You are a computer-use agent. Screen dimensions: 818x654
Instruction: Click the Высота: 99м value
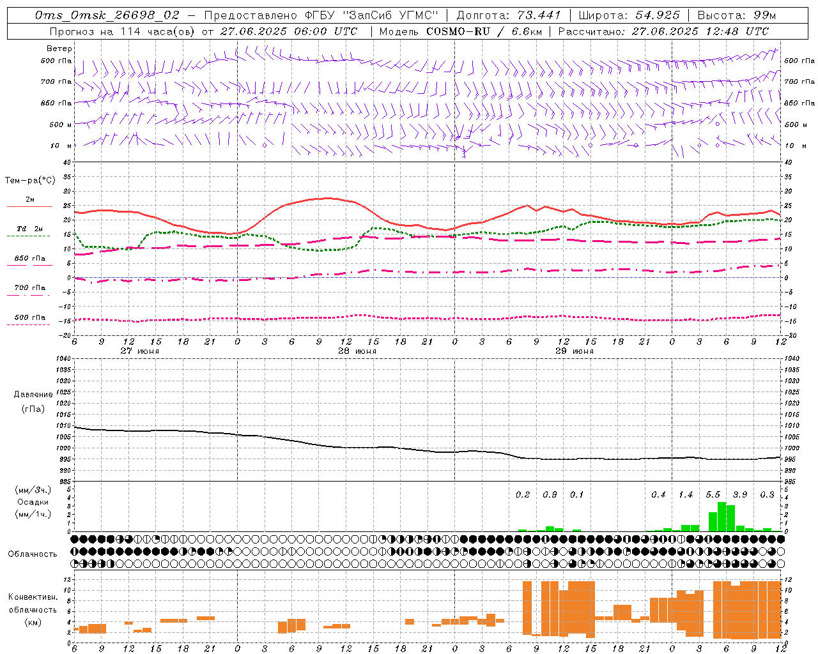(737, 15)
